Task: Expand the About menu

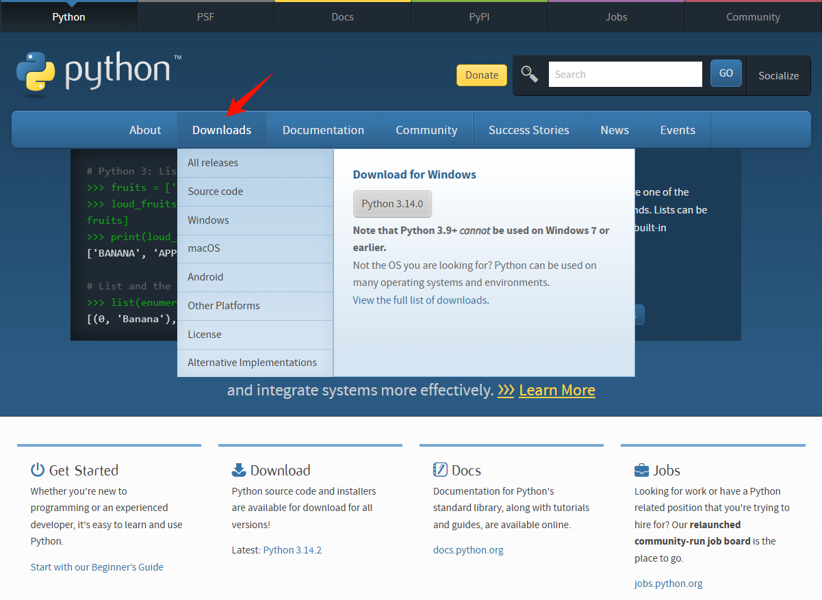Action: (x=145, y=129)
